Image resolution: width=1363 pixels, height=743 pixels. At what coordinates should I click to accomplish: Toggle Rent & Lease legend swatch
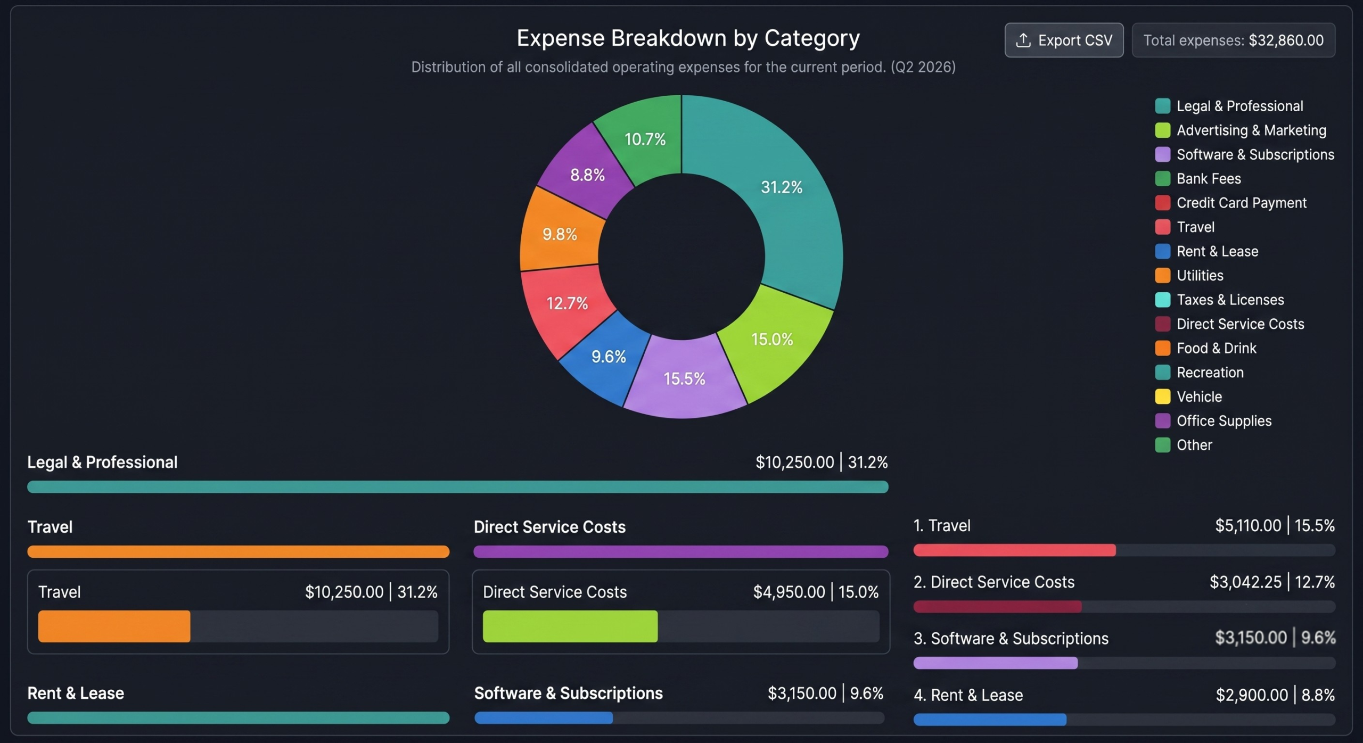[1163, 251]
